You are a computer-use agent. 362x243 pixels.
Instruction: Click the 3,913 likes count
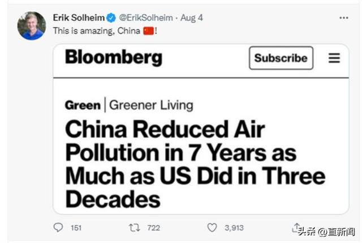click(x=234, y=228)
